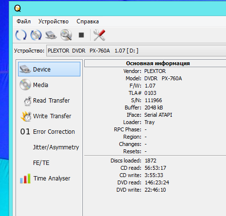Click the Vendor value PLEXTOR
The width and height of the screenshot is (226, 216).
[155, 71]
